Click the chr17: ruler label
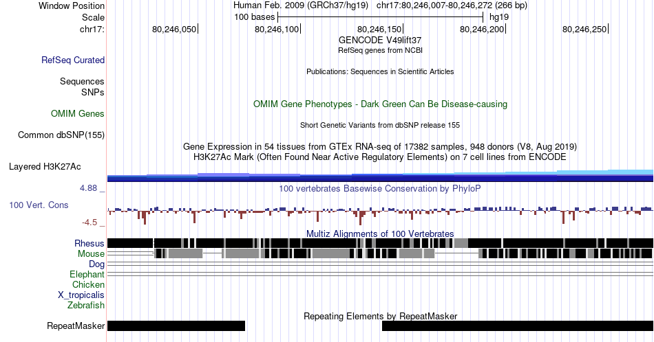The width and height of the screenshot is (654, 342). pyautogui.click(x=92, y=29)
